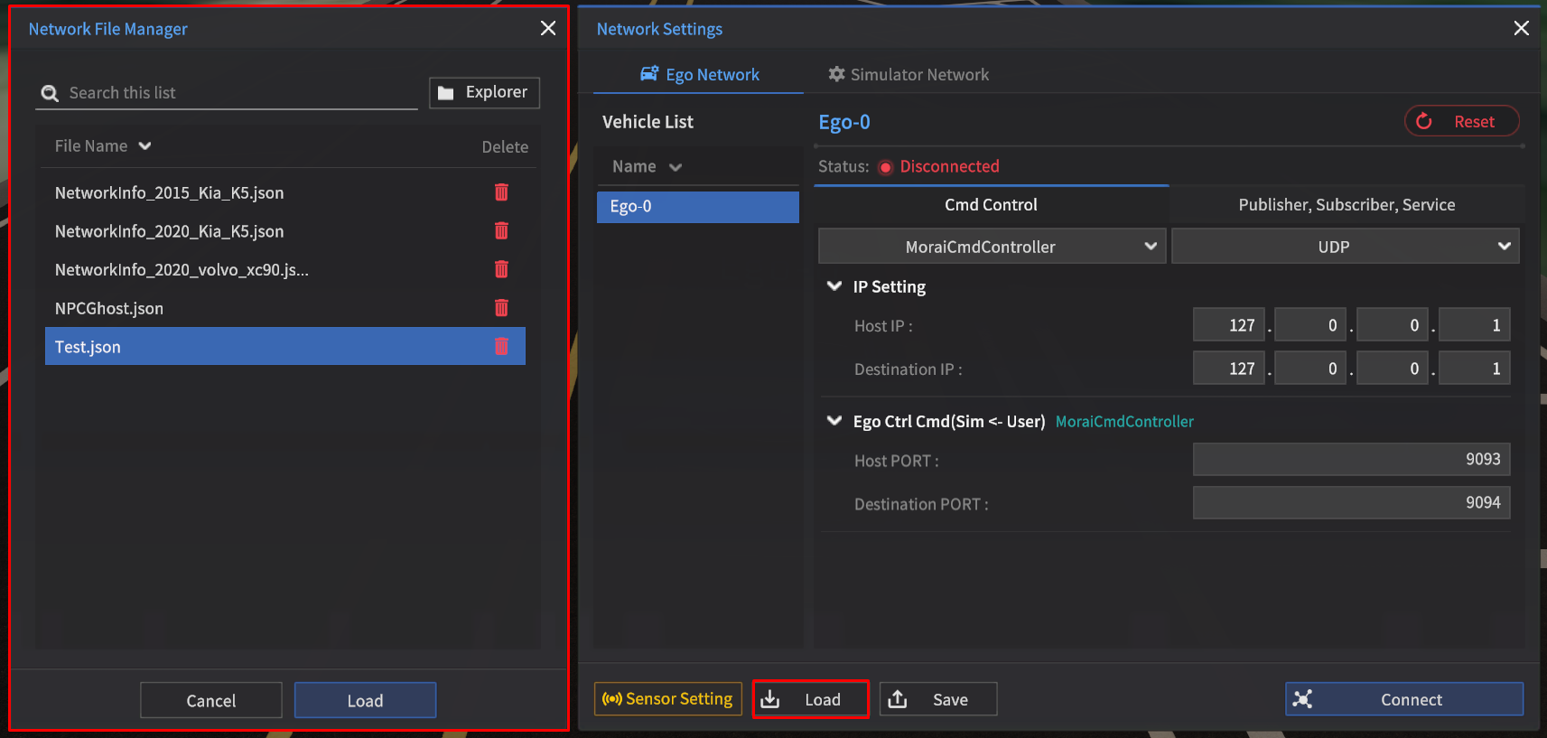1547x738 pixels.
Task: Click trash icon for NetworkInfo_2020_Kia_K5.json
Action: pos(501,231)
